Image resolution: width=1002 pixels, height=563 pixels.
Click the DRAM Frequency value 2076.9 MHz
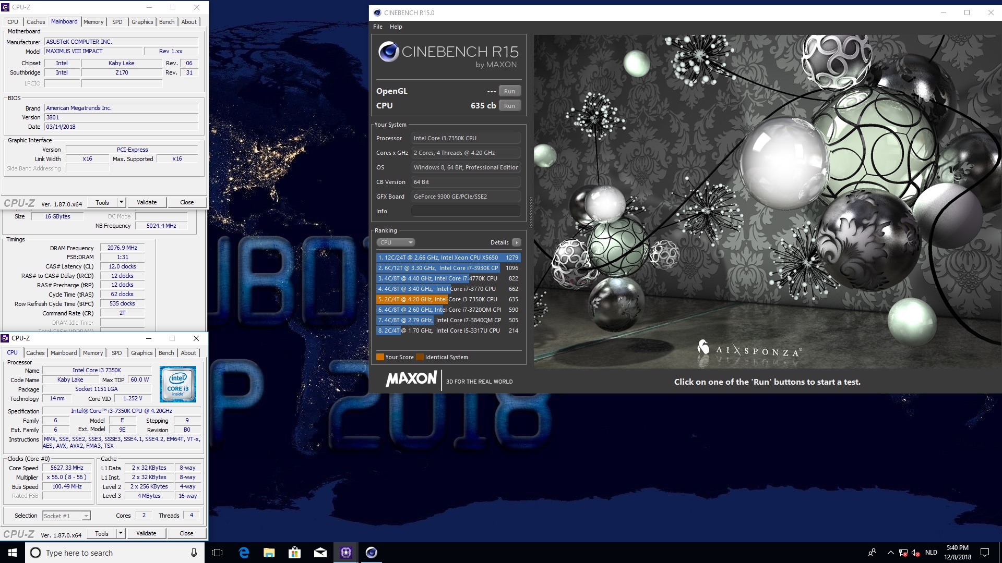coord(122,248)
